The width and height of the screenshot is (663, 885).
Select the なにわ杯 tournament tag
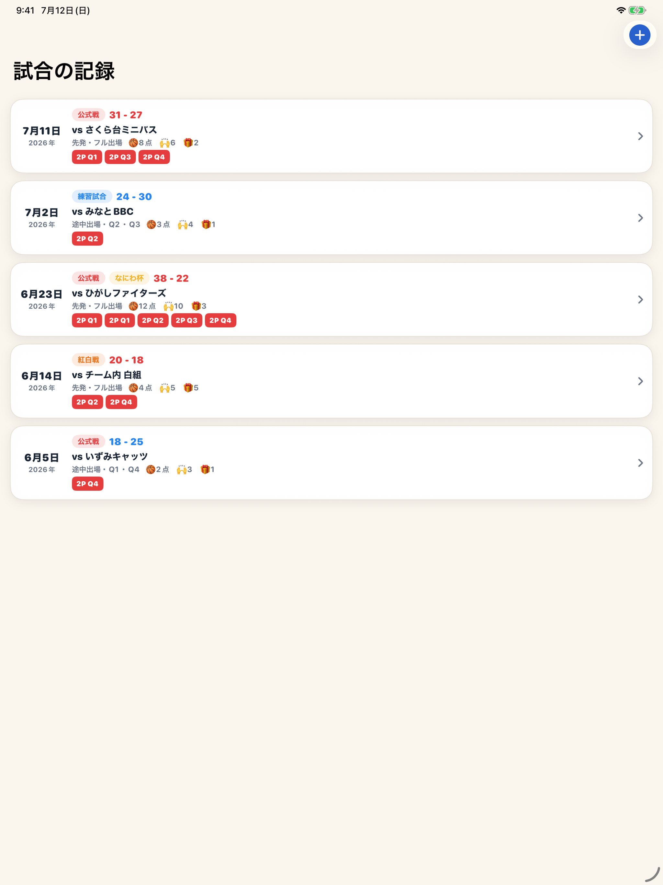[129, 278]
